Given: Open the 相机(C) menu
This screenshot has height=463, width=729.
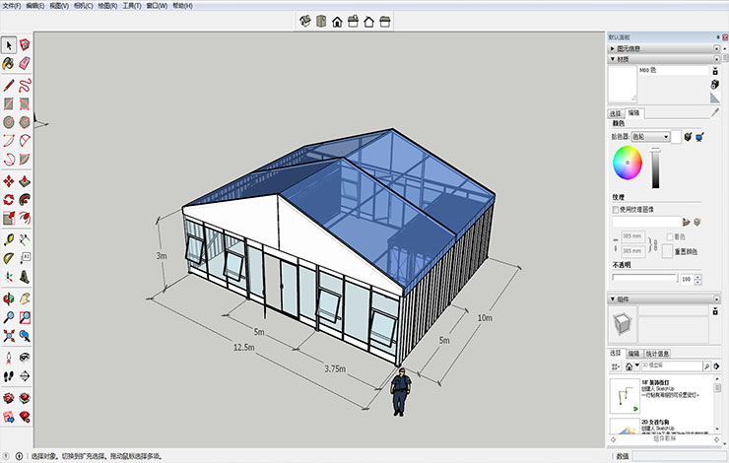Looking at the screenshot, I should tap(83, 6).
